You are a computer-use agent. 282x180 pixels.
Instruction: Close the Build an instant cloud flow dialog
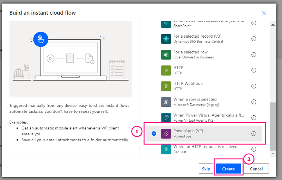(x=264, y=13)
